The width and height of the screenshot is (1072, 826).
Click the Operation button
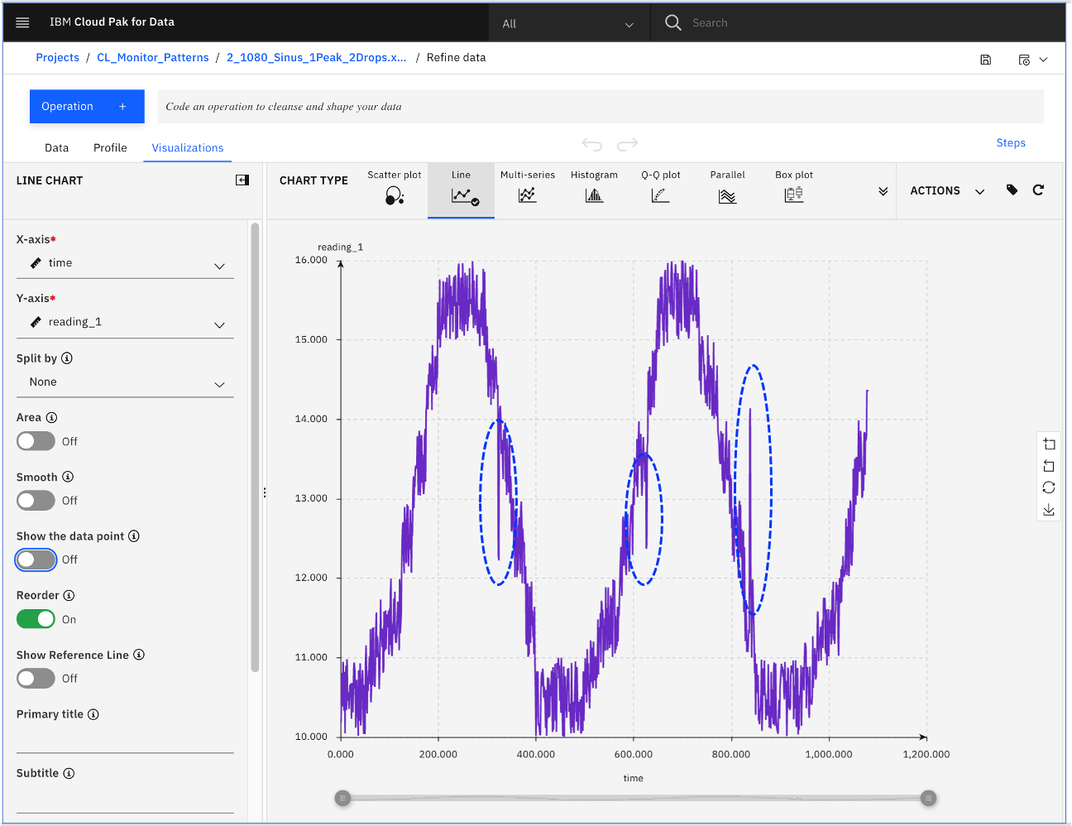tap(87, 107)
